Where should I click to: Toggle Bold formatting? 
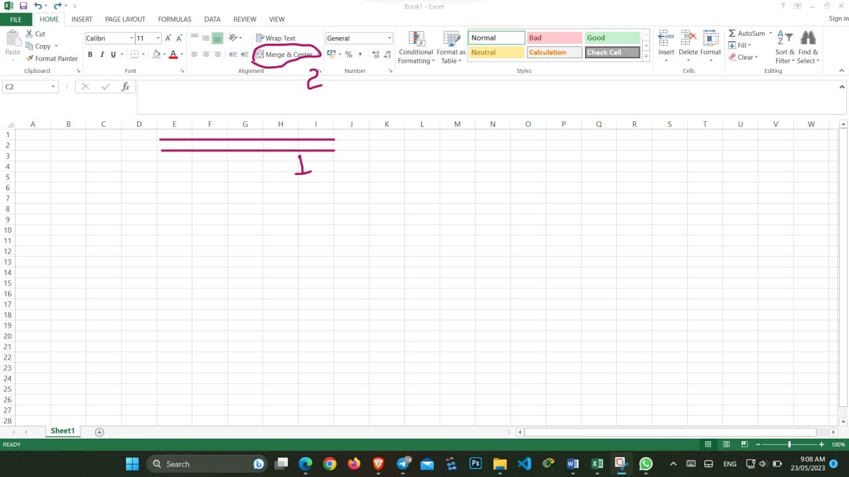click(90, 54)
